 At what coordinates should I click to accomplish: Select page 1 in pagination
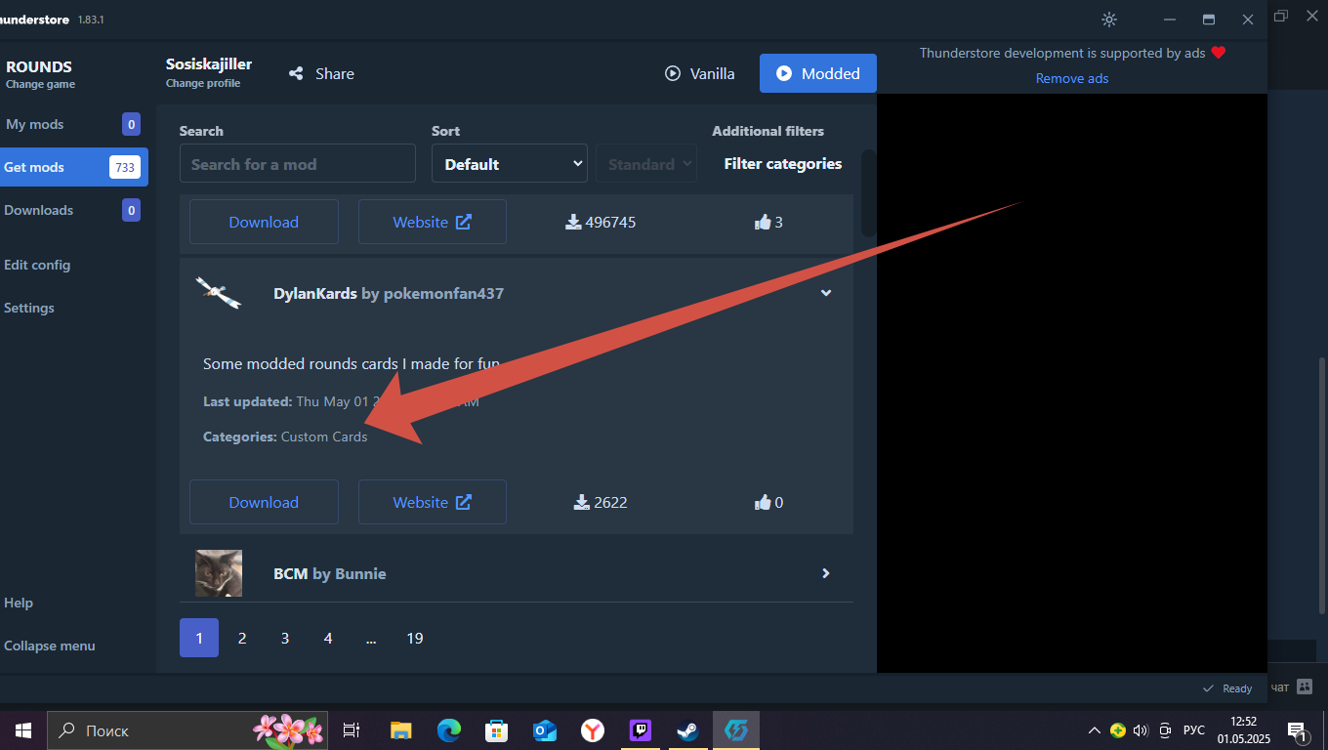[199, 638]
